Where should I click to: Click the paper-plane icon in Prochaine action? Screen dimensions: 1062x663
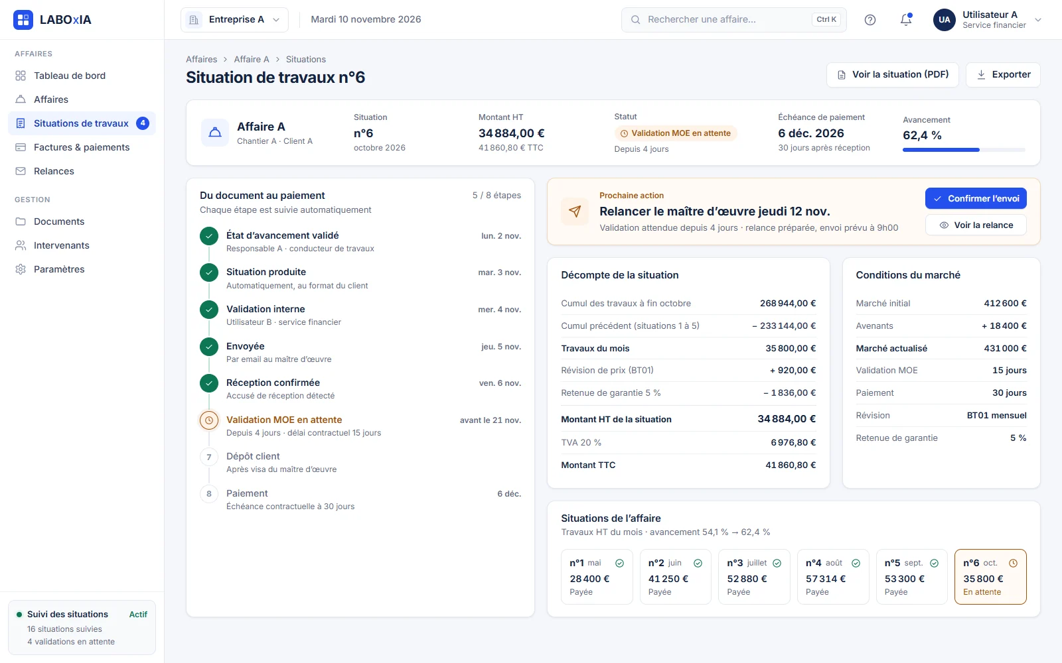coord(575,211)
